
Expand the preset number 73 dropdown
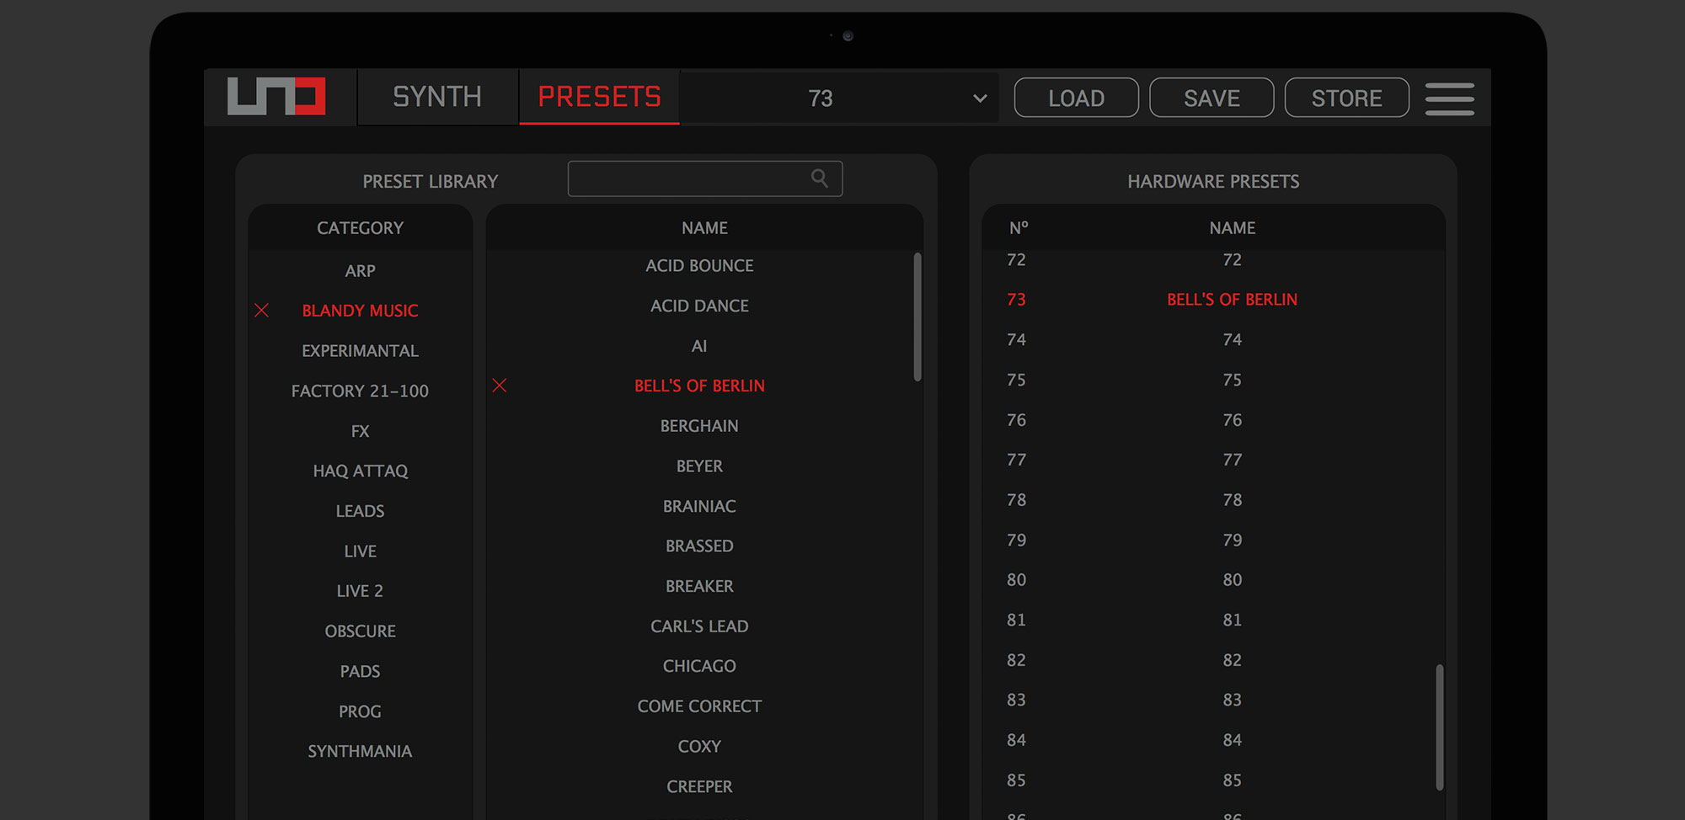point(979,99)
